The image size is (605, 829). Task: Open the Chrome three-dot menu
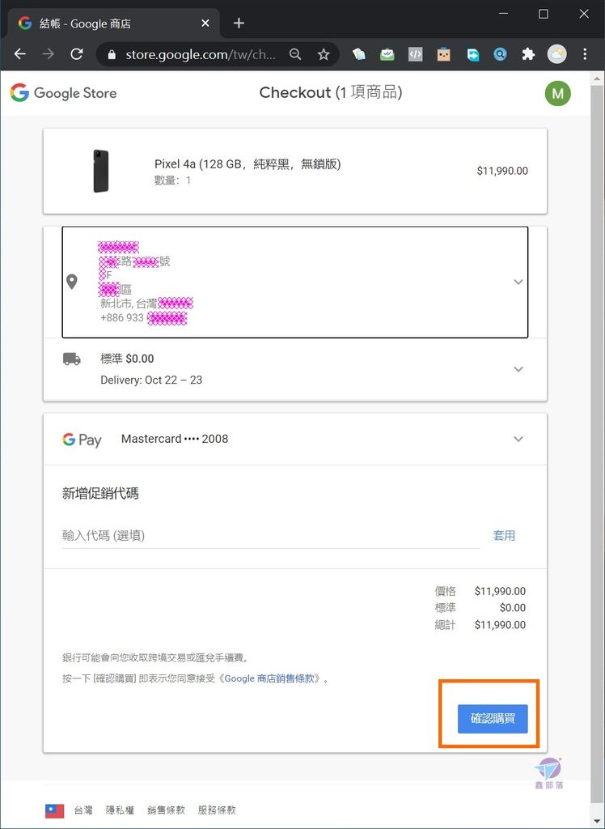coord(585,54)
